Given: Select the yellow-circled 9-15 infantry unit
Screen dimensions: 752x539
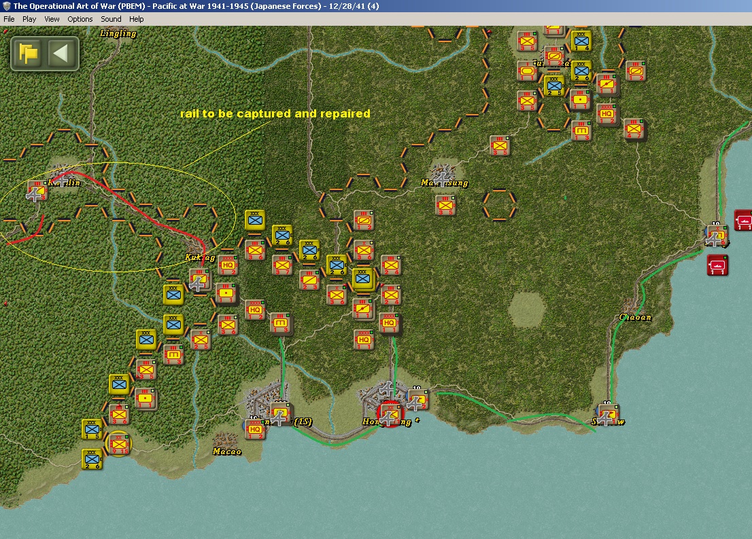Looking at the screenshot, I should tap(119, 443).
